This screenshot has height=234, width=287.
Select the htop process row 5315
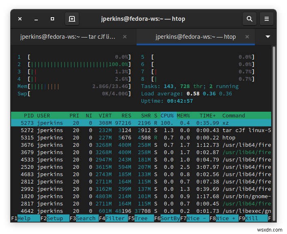[141, 137]
